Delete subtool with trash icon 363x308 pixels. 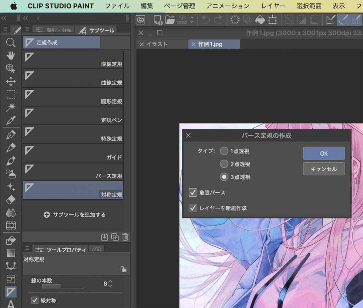[x=125, y=237]
